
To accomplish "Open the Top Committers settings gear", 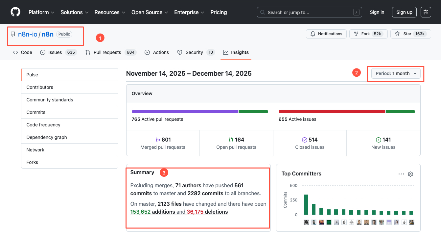I will point(410,174).
